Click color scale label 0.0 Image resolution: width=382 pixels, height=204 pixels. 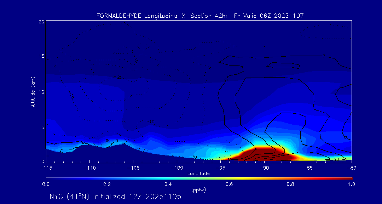coord(46,184)
